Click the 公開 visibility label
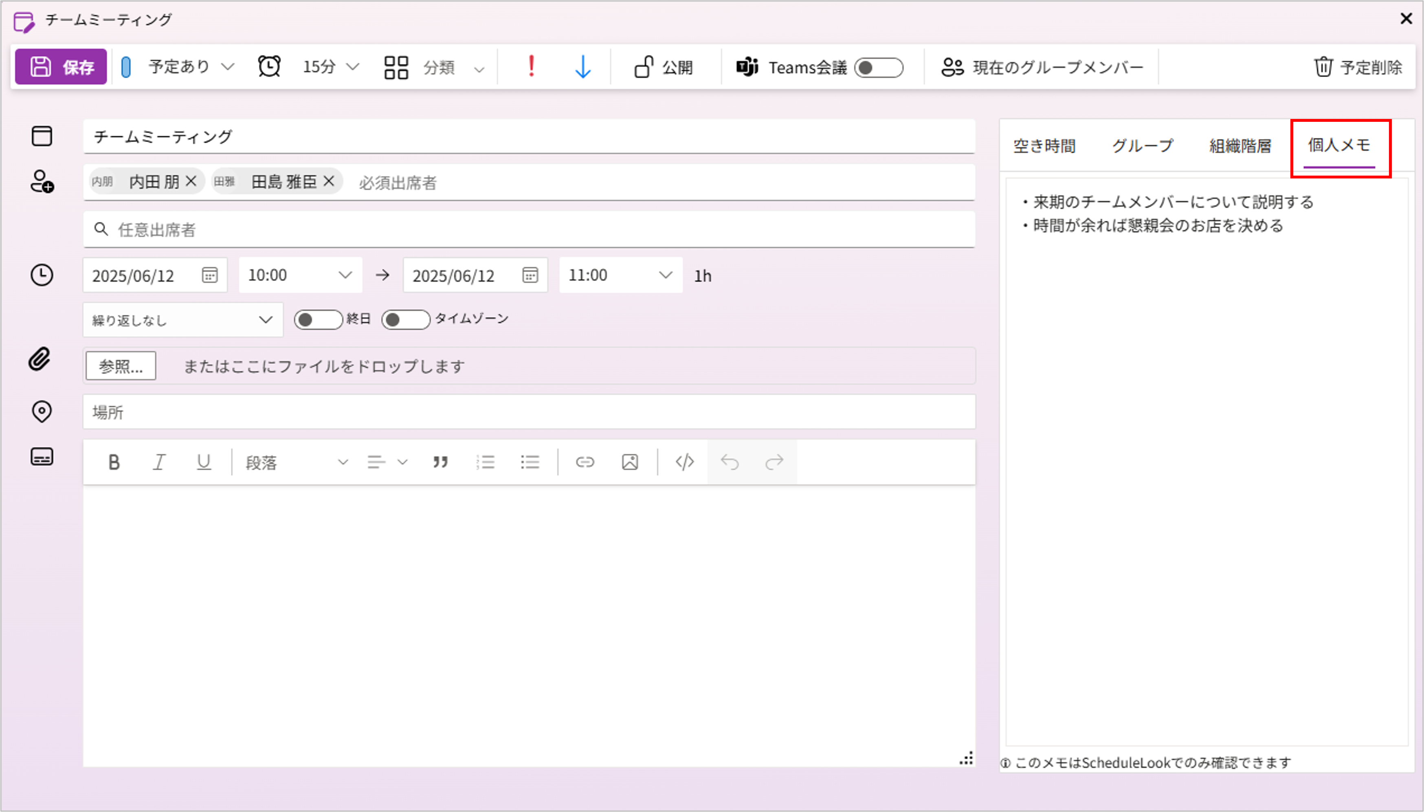The height and width of the screenshot is (812, 1424). pos(677,68)
